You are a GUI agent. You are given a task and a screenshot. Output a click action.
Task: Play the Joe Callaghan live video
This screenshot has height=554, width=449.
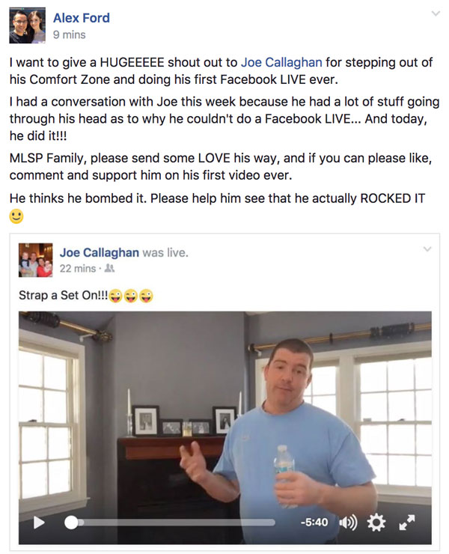tap(39, 523)
